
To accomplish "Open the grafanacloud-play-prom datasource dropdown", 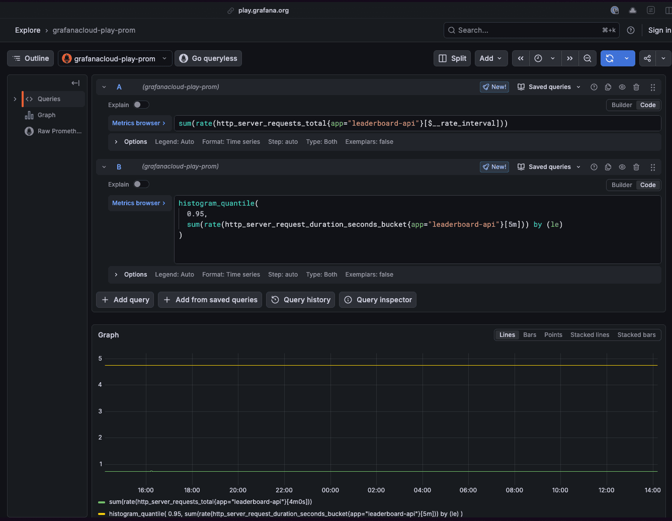I will click(x=115, y=58).
